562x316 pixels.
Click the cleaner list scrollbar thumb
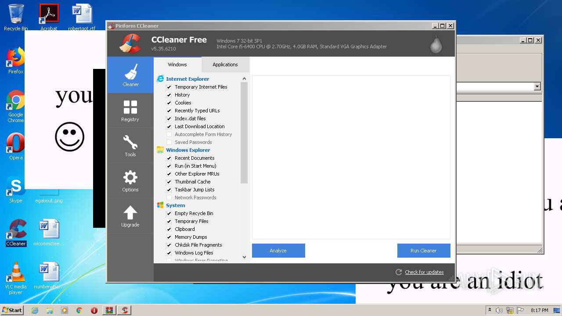(x=244, y=133)
